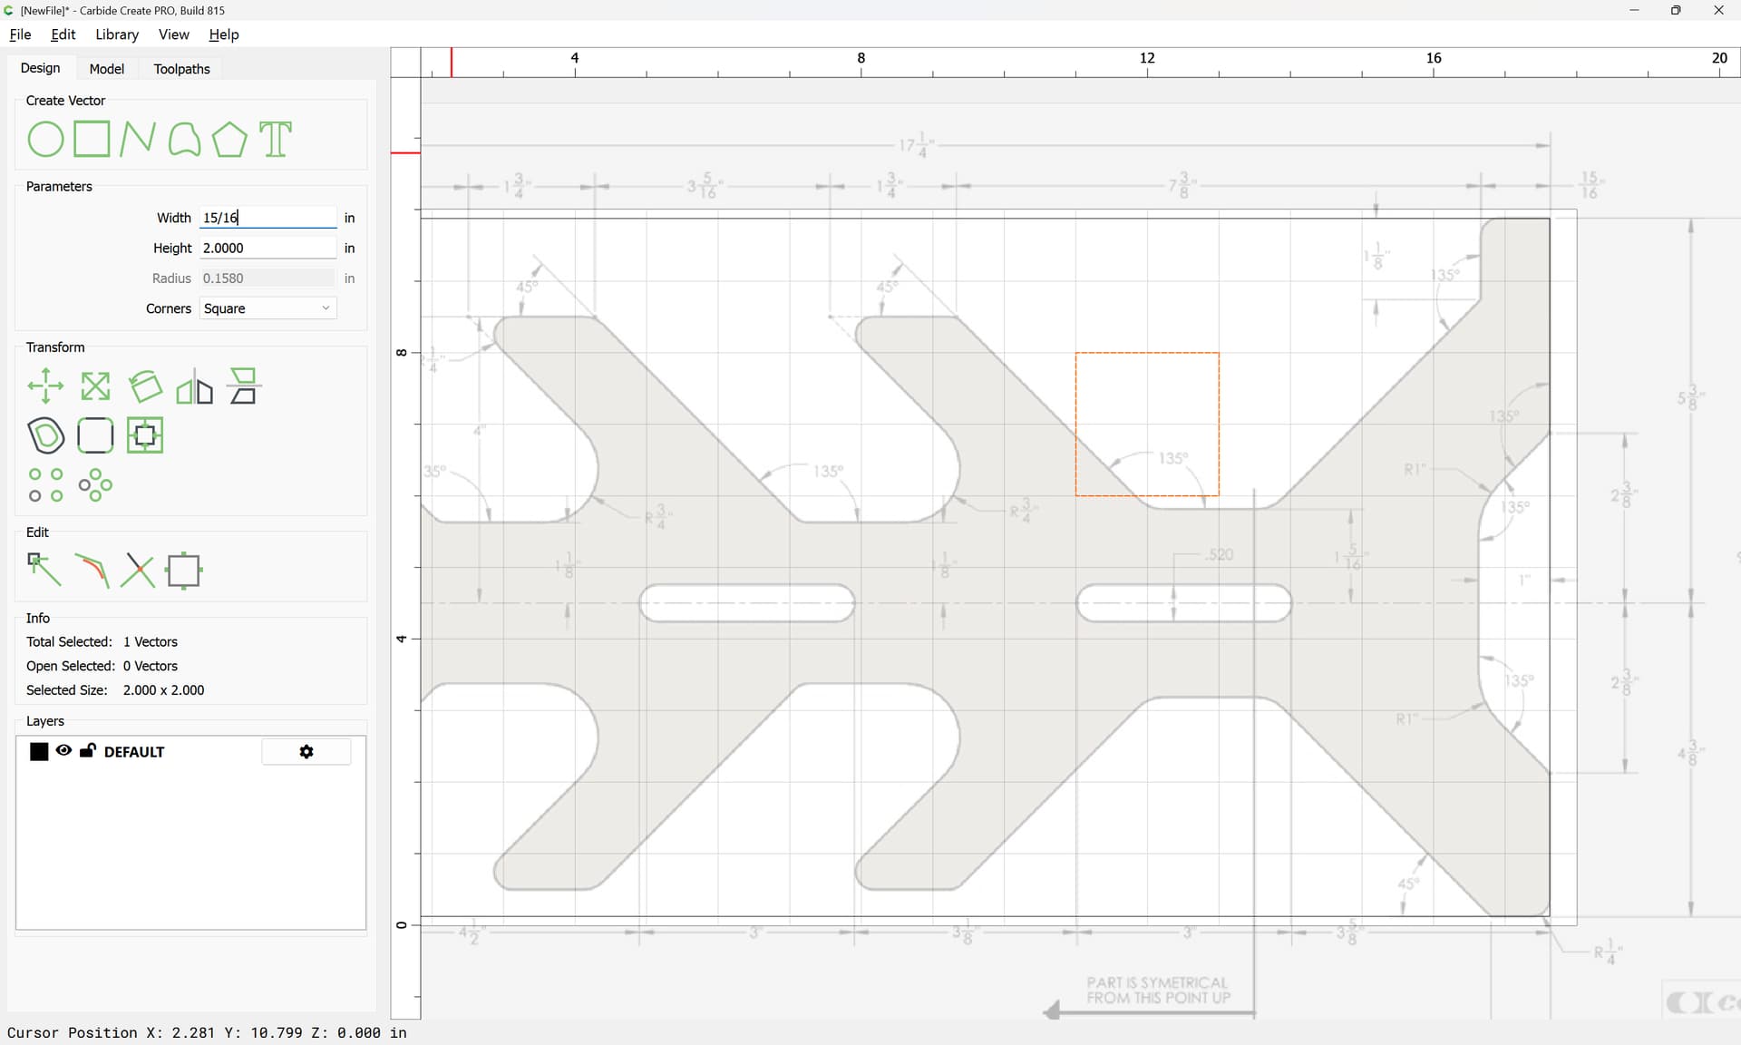1741x1045 pixels.
Task: Open the Job Setup stock icon
Action: click(x=184, y=571)
